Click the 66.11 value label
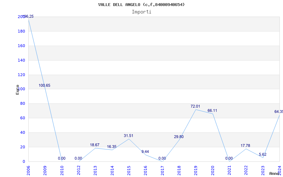The height and width of the screenshot is (177, 283). (x=212, y=110)
